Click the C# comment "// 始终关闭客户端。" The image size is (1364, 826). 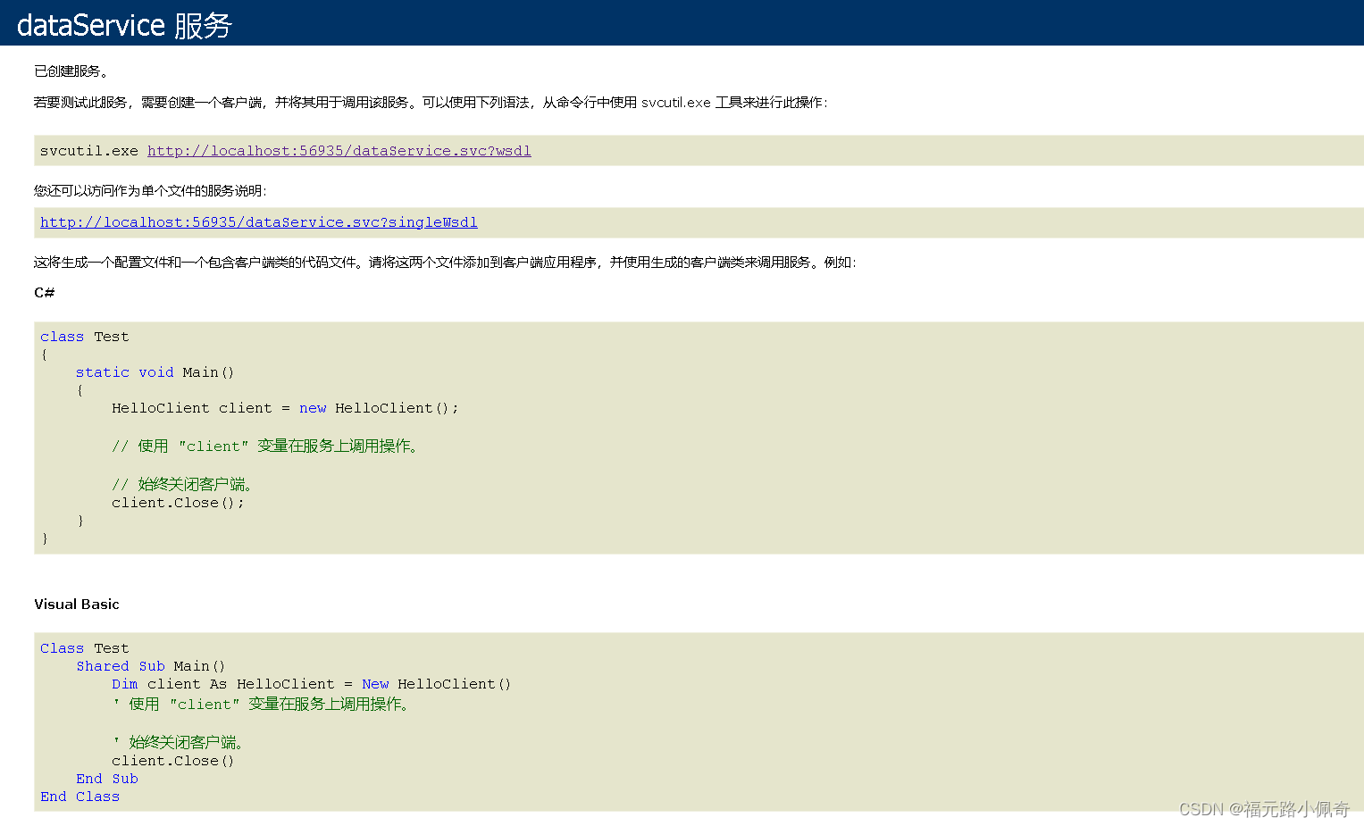[x=184, y=485]
